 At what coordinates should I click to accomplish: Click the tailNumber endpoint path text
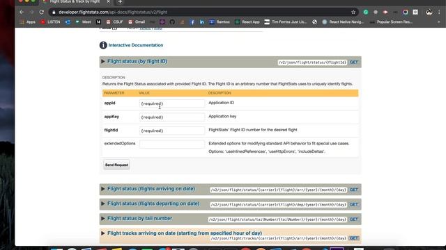(277, 219)
